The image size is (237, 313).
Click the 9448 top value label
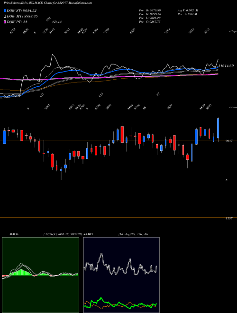52,31
